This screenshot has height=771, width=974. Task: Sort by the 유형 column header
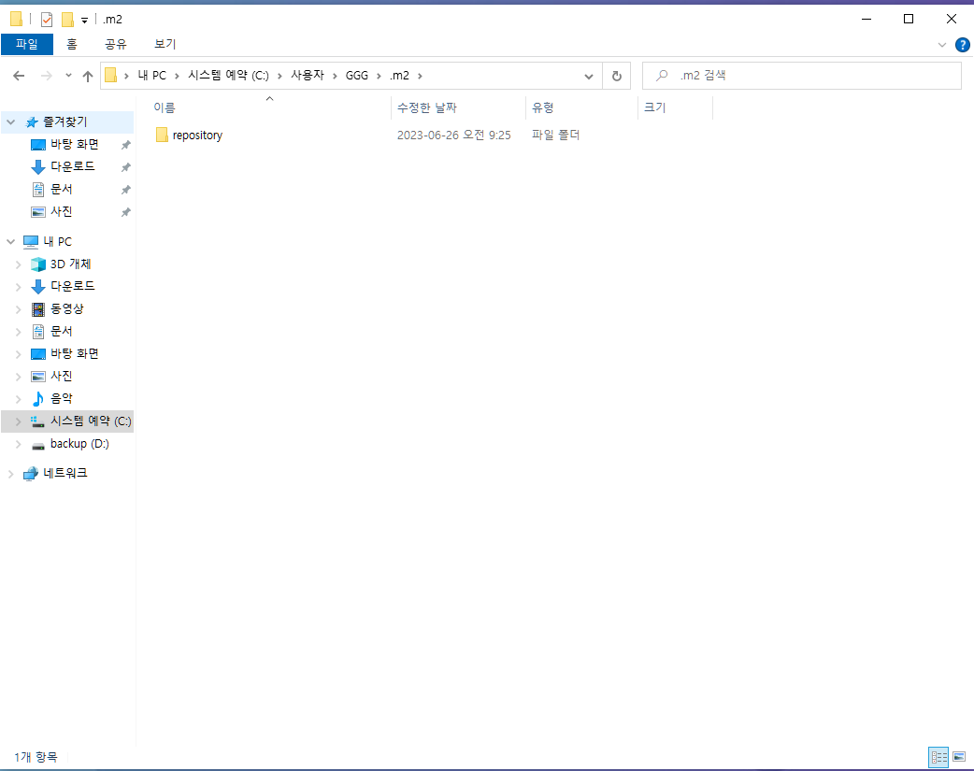tap(581, 107)
